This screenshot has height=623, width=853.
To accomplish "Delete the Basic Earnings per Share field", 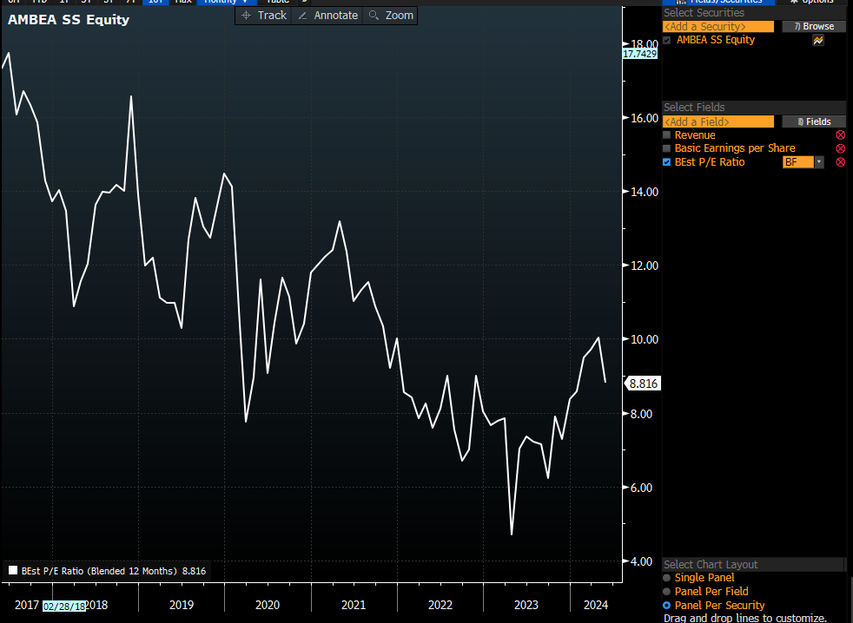I will 841,148.
